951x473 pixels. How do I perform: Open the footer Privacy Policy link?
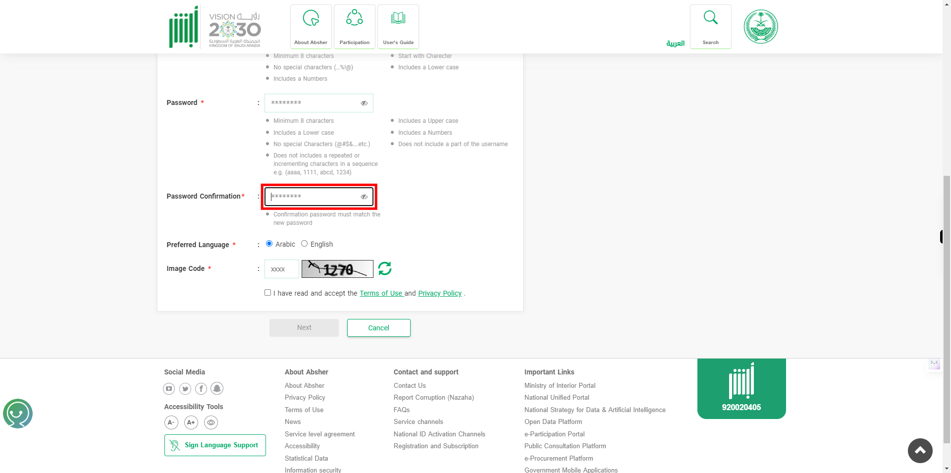point(305,397)
